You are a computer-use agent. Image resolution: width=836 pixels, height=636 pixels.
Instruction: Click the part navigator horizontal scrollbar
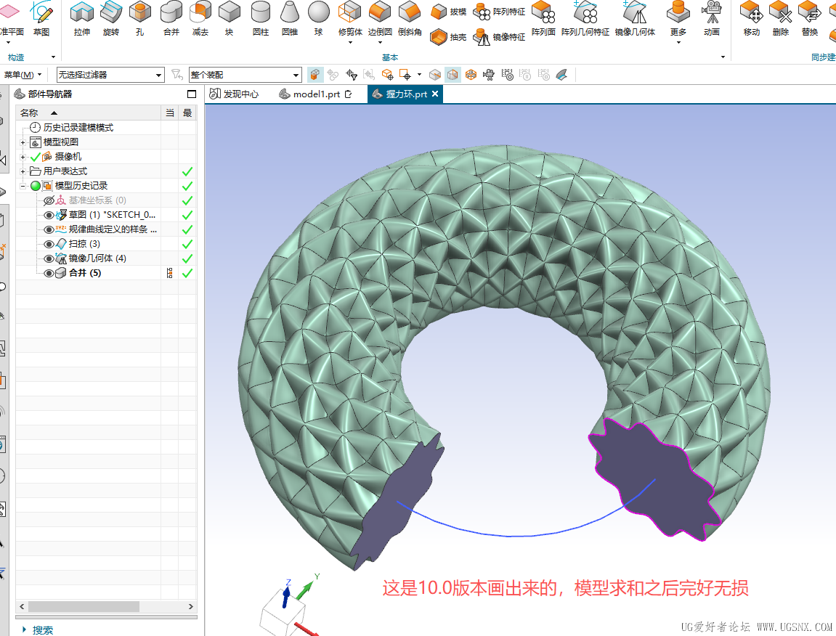coord(84,606)
